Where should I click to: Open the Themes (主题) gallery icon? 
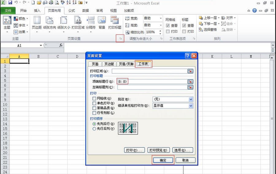click(7, 20)
